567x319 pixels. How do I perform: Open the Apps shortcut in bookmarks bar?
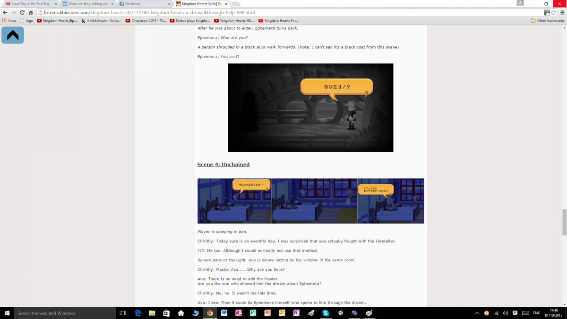click(x=9, y=21)
